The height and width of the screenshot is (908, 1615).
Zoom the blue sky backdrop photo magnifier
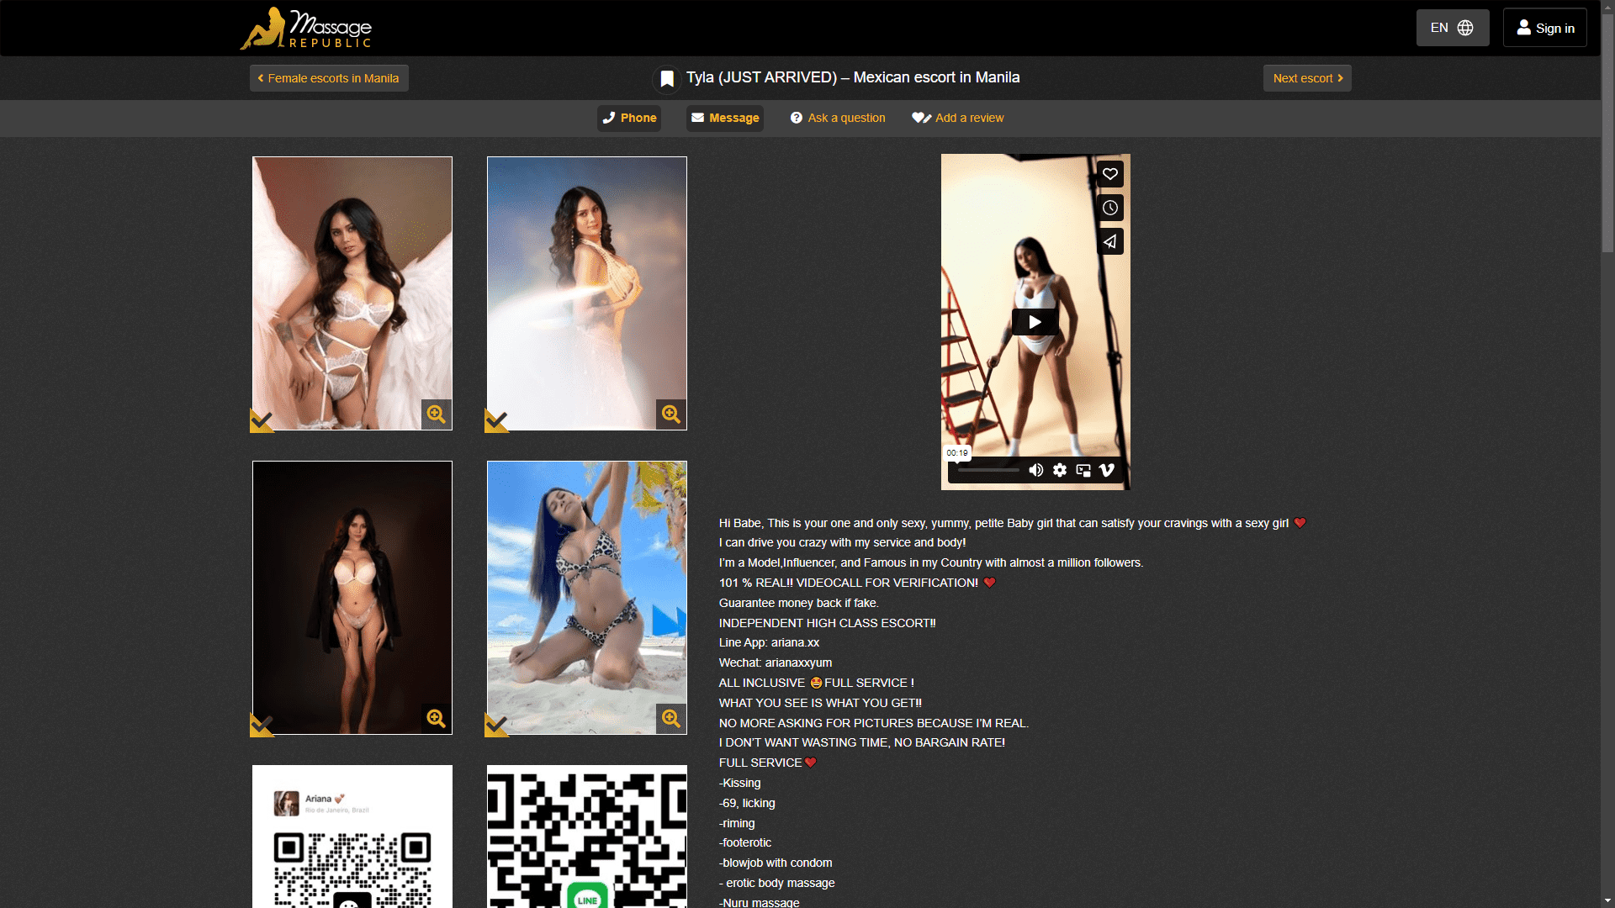tap(670, 414)
